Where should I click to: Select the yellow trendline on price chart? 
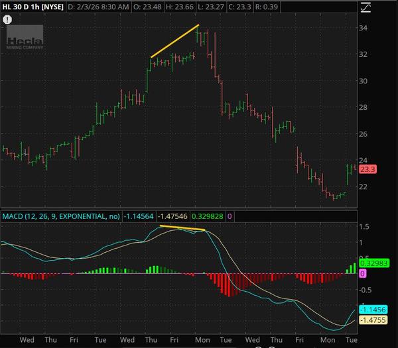click(175, 41)
